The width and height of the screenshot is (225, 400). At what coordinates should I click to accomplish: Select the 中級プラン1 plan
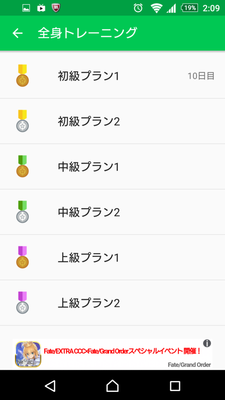click(x=112, y=167)
